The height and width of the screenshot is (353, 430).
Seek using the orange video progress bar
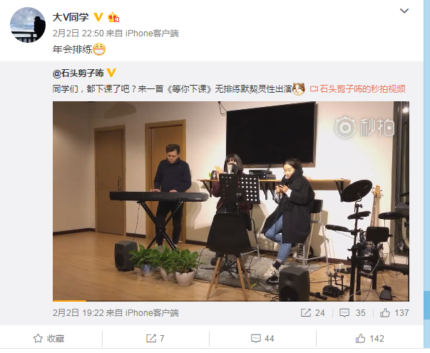click(231, 301)
